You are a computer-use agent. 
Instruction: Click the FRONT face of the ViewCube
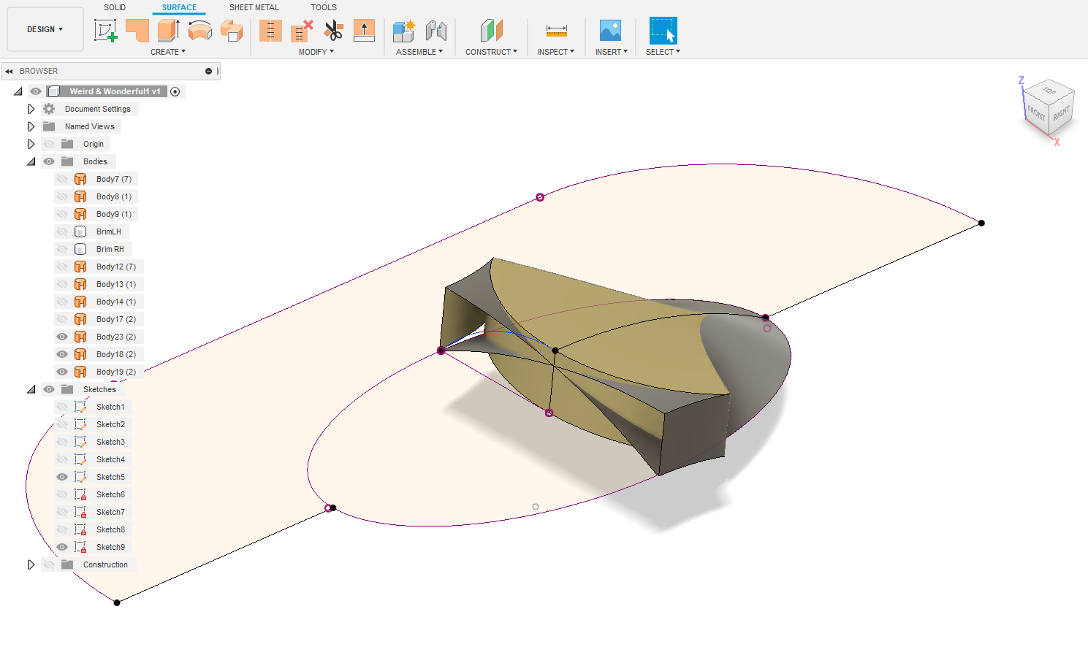click(x=1036, y=113)
